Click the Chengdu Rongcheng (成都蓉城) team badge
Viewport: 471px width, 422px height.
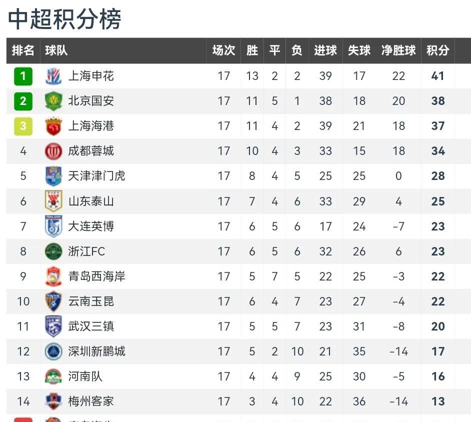[53, 151]
